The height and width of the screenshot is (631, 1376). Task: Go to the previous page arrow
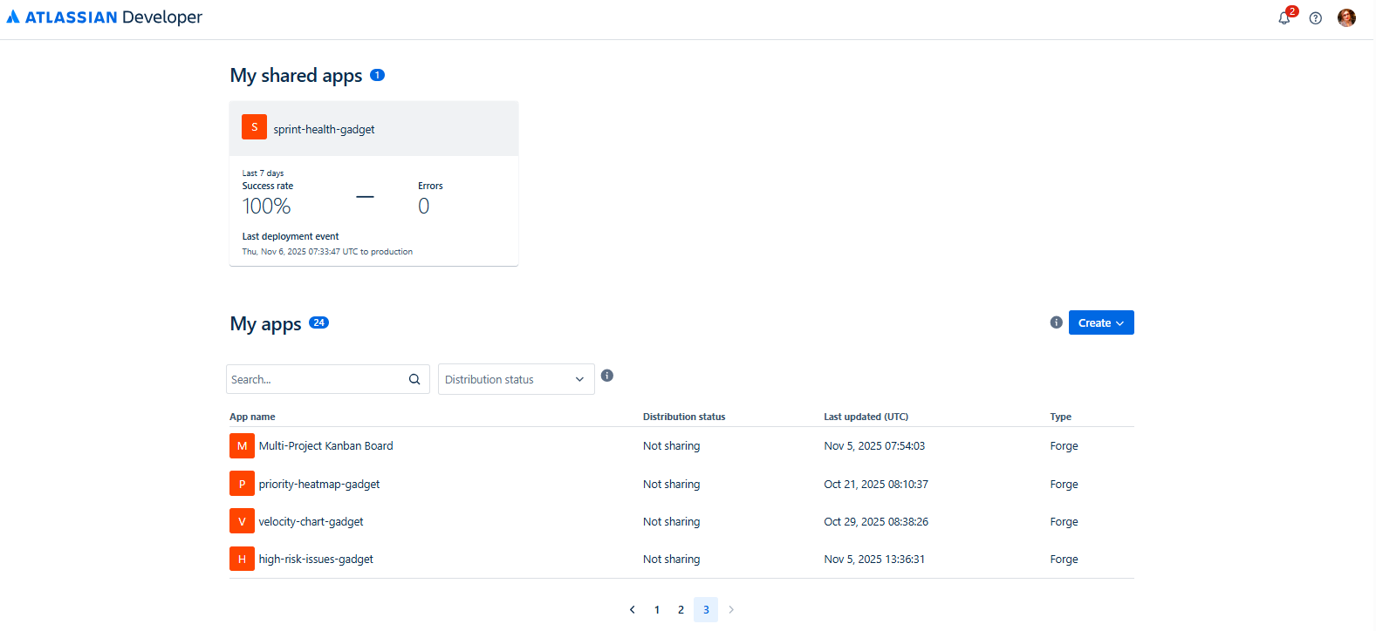click(633, 610)
